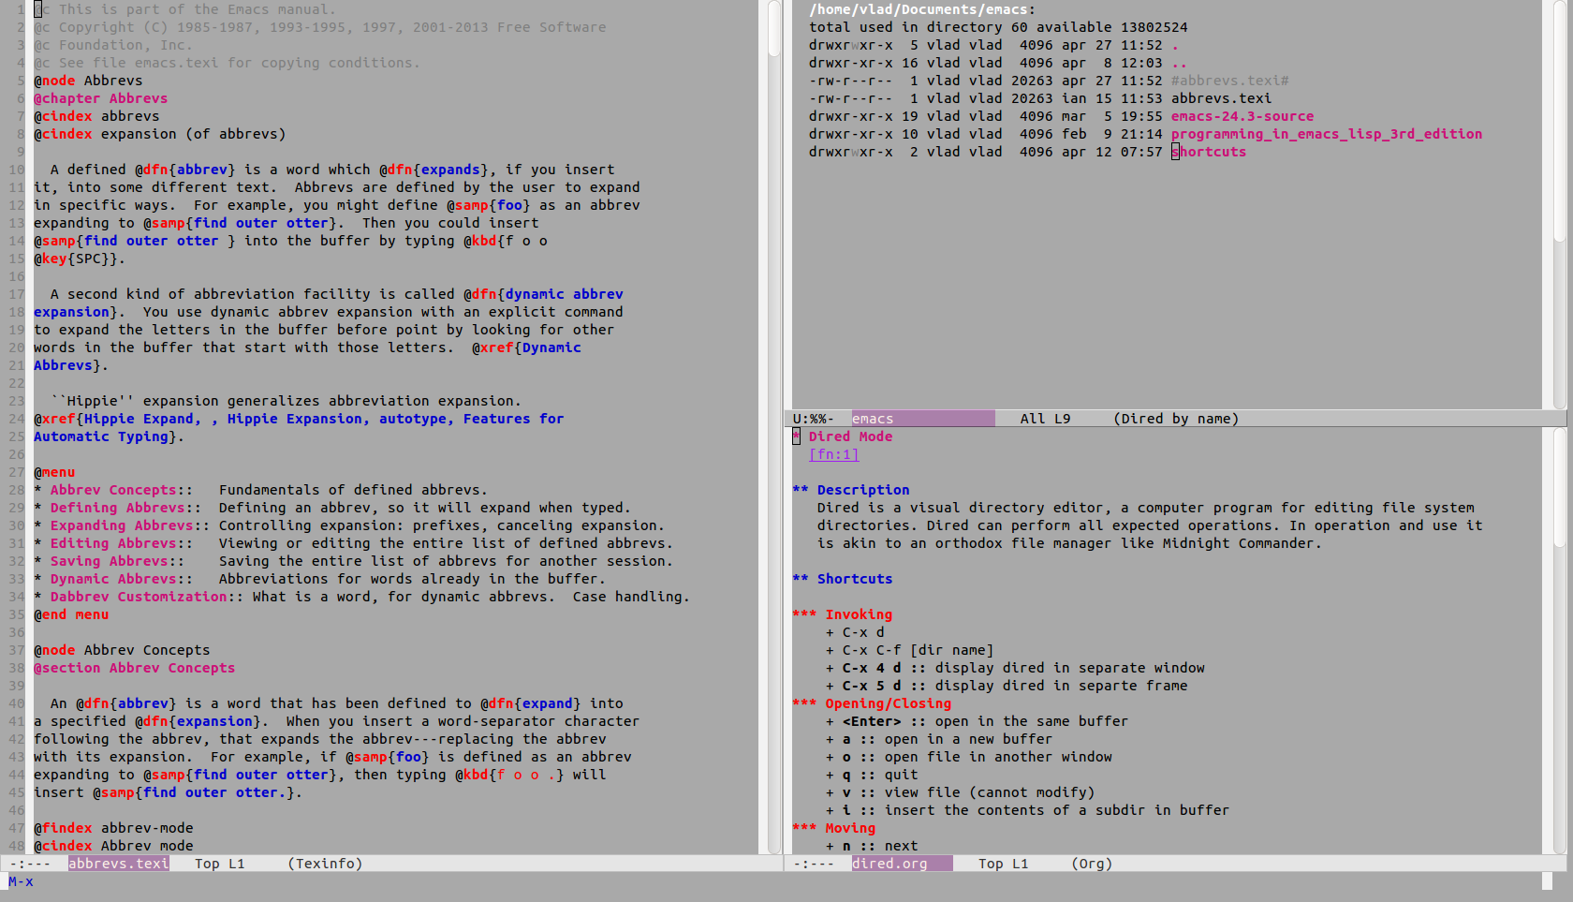Click the 'Abbrev Concepts' menu entry

(113, 490)
